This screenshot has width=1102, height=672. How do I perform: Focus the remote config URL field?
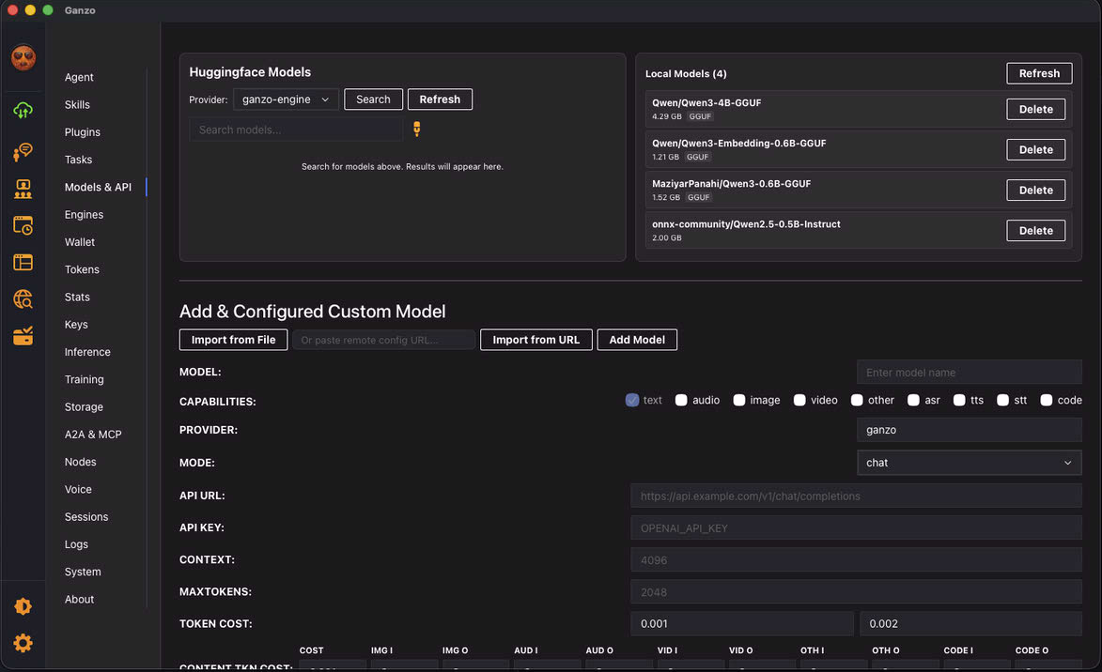(383, 340)
